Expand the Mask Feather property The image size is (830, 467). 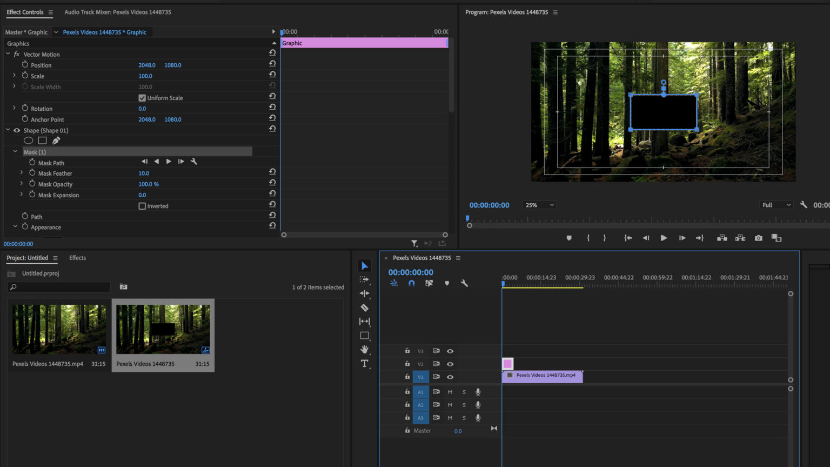[x=21, y=173]
